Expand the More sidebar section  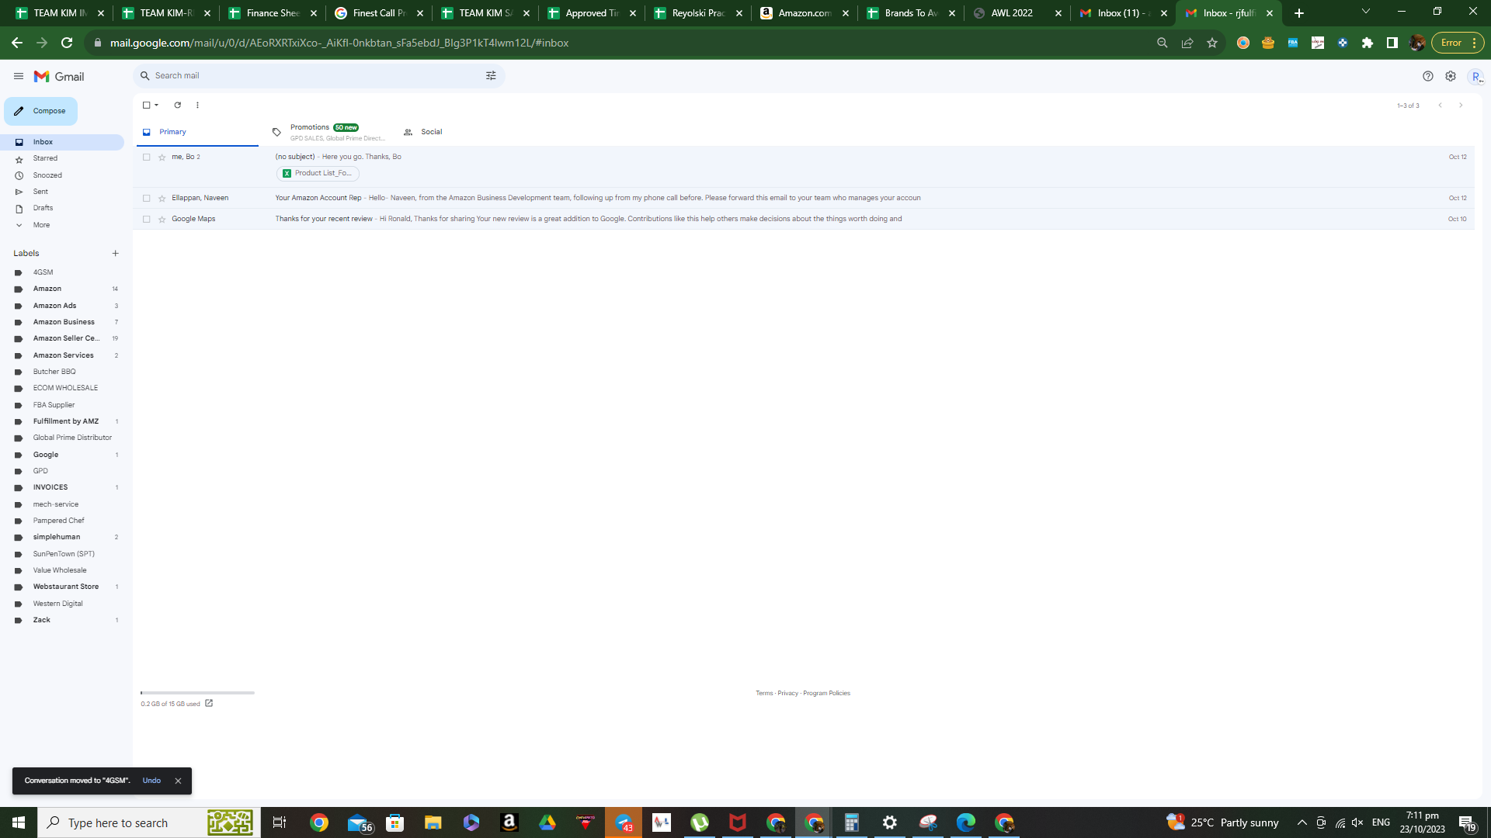[x=41, y=225]
